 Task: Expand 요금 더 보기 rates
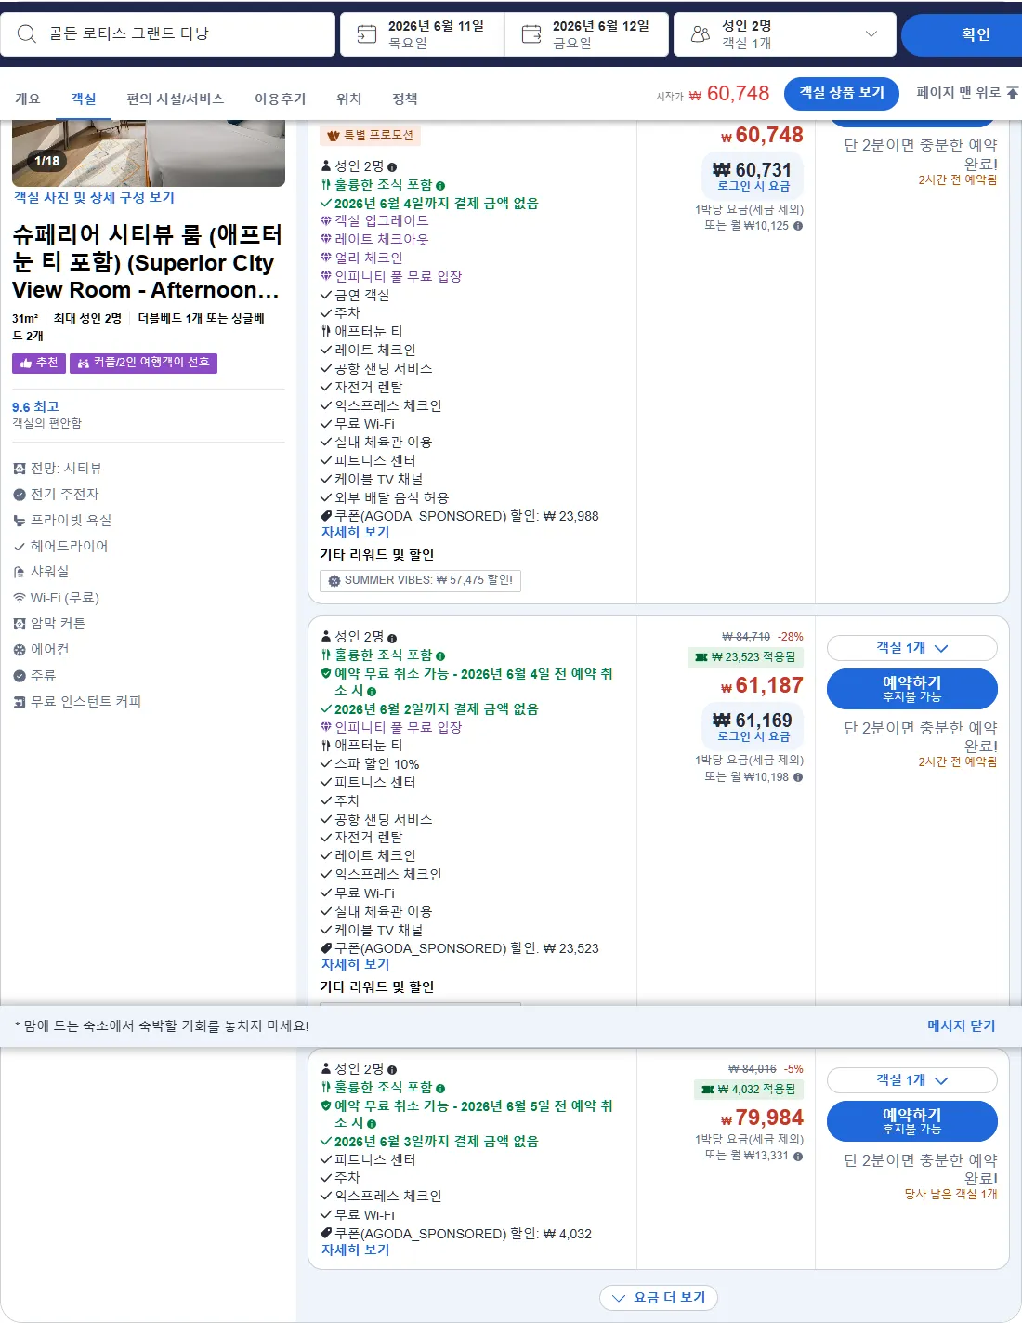[x=659, y=1298]
